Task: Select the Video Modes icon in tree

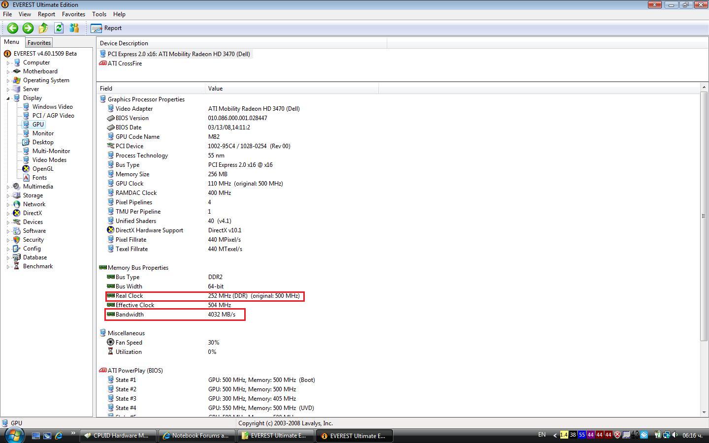Action: pyautogui.click(x=26, y=160)
